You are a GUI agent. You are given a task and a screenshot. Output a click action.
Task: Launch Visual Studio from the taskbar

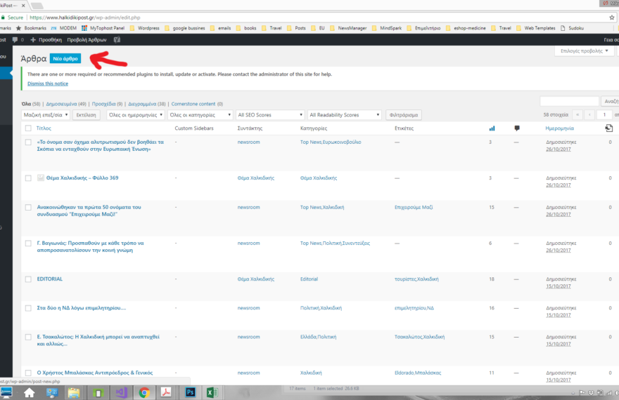click(x=121, y=392)
